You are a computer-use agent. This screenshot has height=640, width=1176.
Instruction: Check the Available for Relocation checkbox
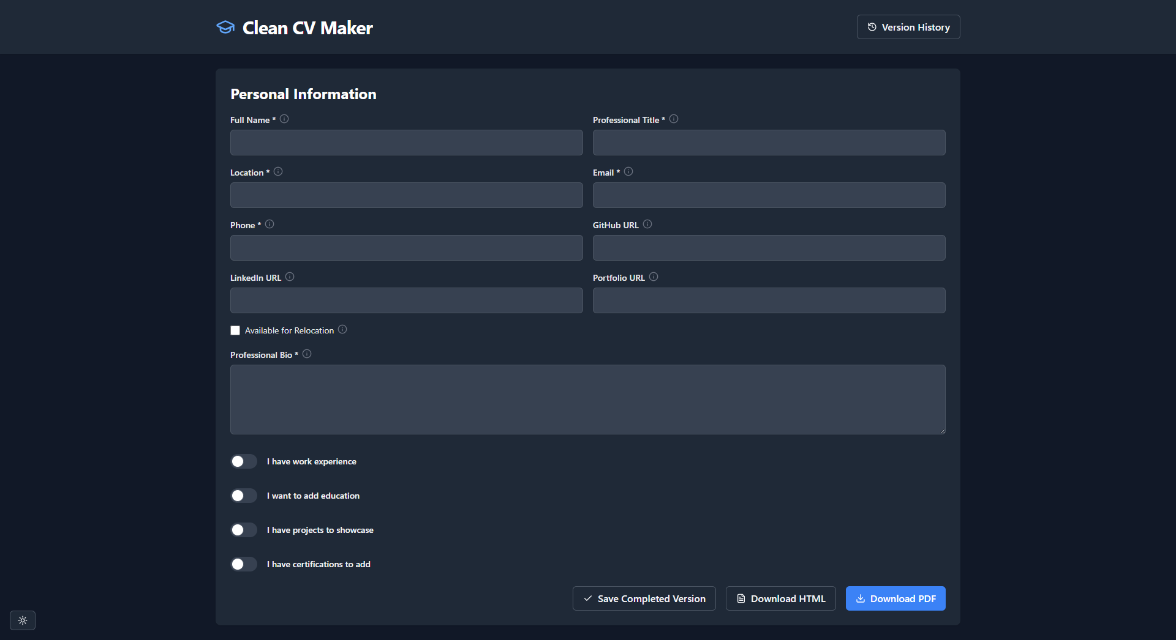tap(235, 330)
